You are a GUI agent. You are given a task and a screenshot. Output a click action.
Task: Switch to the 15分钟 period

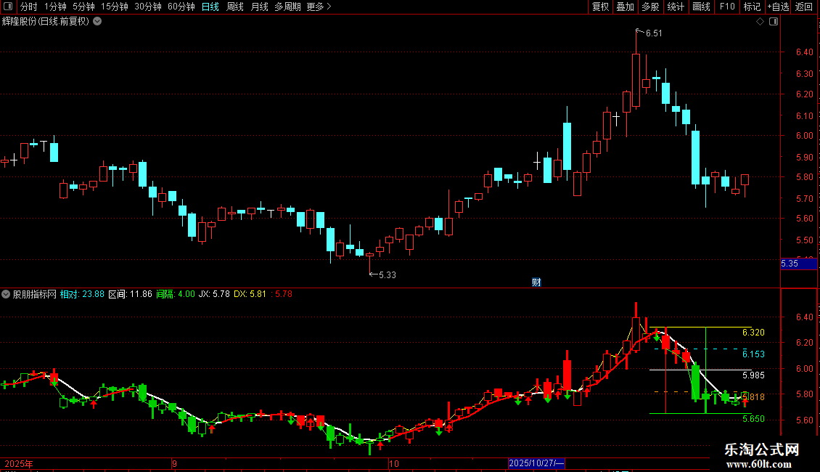pos(115,7)
